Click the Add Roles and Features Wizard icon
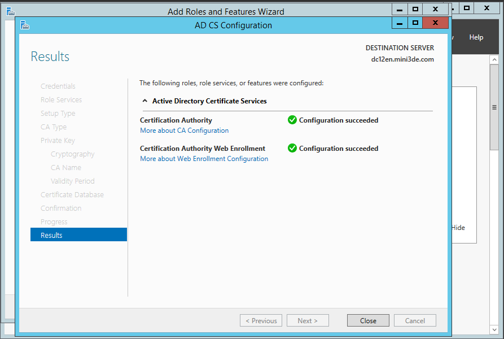This screenshot has width=504, height=339. coord(11,11)
